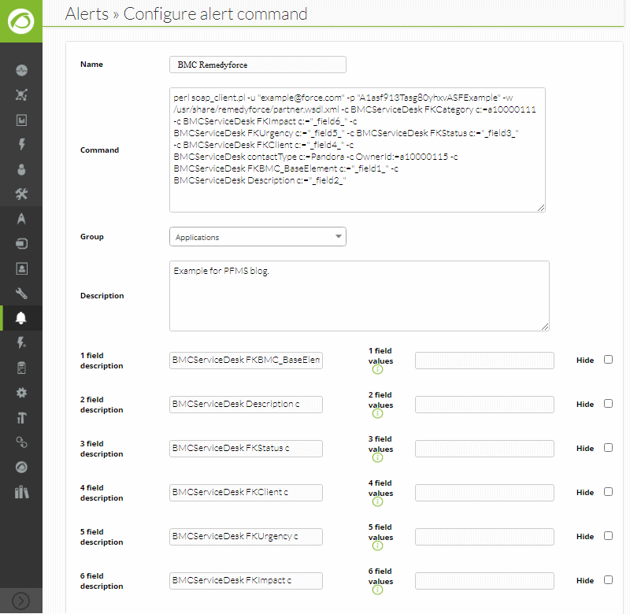630x614 pixels.
Task: Click the 6 field description input
Action: click(246, 581)
